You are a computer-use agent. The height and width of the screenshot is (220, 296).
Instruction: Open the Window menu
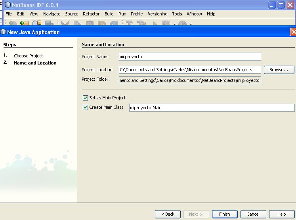coord(194,14)
